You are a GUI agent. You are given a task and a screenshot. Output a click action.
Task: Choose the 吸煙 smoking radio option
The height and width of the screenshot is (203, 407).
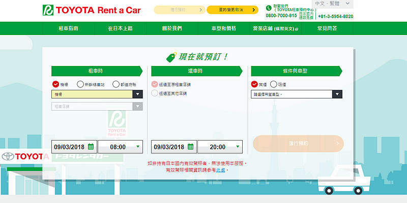tap(274, 84)
